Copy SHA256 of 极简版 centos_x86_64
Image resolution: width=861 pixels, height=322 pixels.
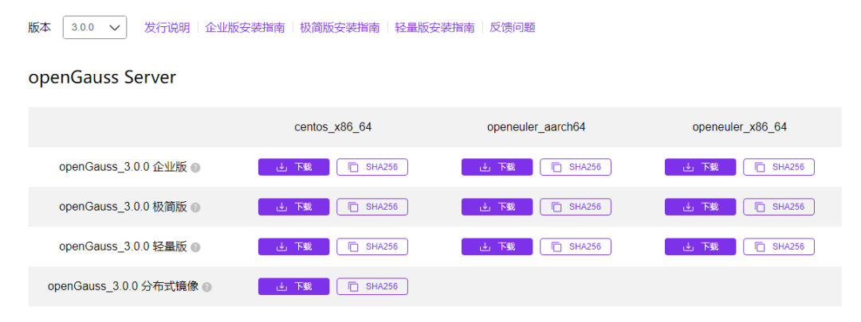tap(372, 207)
